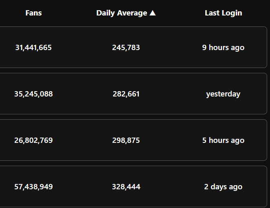Click the 31,441,665 fans value

[33, 48]
